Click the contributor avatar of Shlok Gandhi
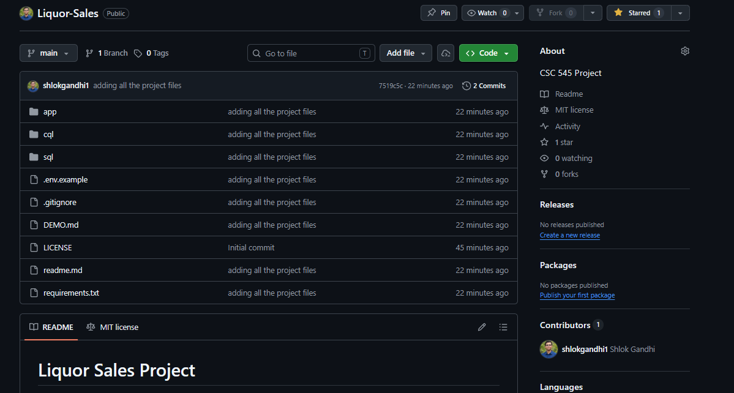734x393 pixels. tap(549, 350)
